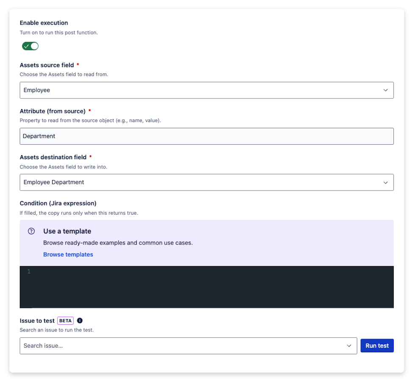Click inside the dark Jira expression editor

(x=212, y=286)
